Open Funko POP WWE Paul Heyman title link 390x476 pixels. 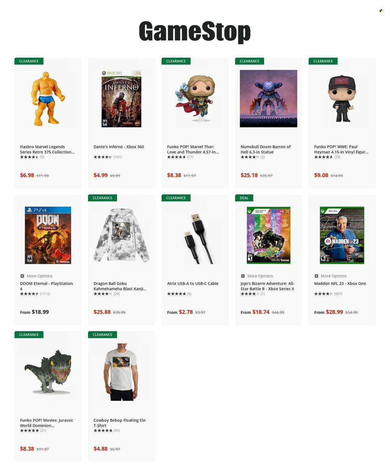tap(341, 149)
